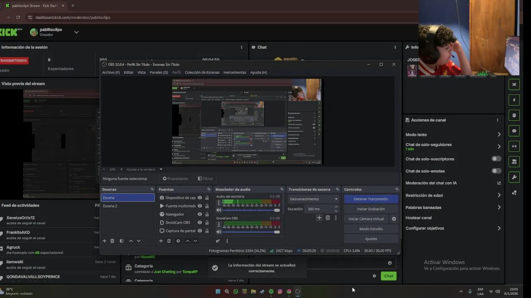Open audio mixer menu dots at panel bottom
531x298 pixels.
pyautogui.click(x=227, y=241)
